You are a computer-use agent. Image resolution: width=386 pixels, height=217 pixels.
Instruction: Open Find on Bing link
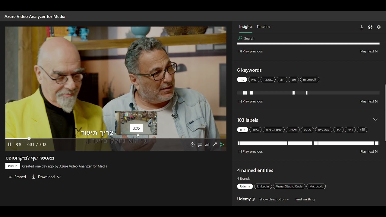(305, 199)
